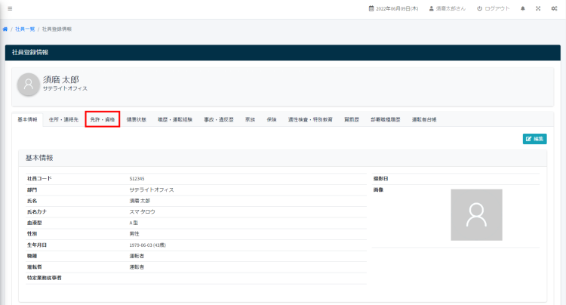Switch to the 基本情報 tab
This screenshot has width=566, height=305.
[x=27, y=119]
